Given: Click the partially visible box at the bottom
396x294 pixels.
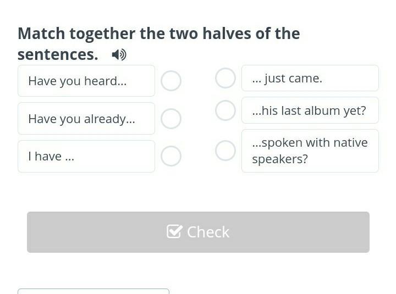Looking at the screenshot, I should click(x=94, y=291).
